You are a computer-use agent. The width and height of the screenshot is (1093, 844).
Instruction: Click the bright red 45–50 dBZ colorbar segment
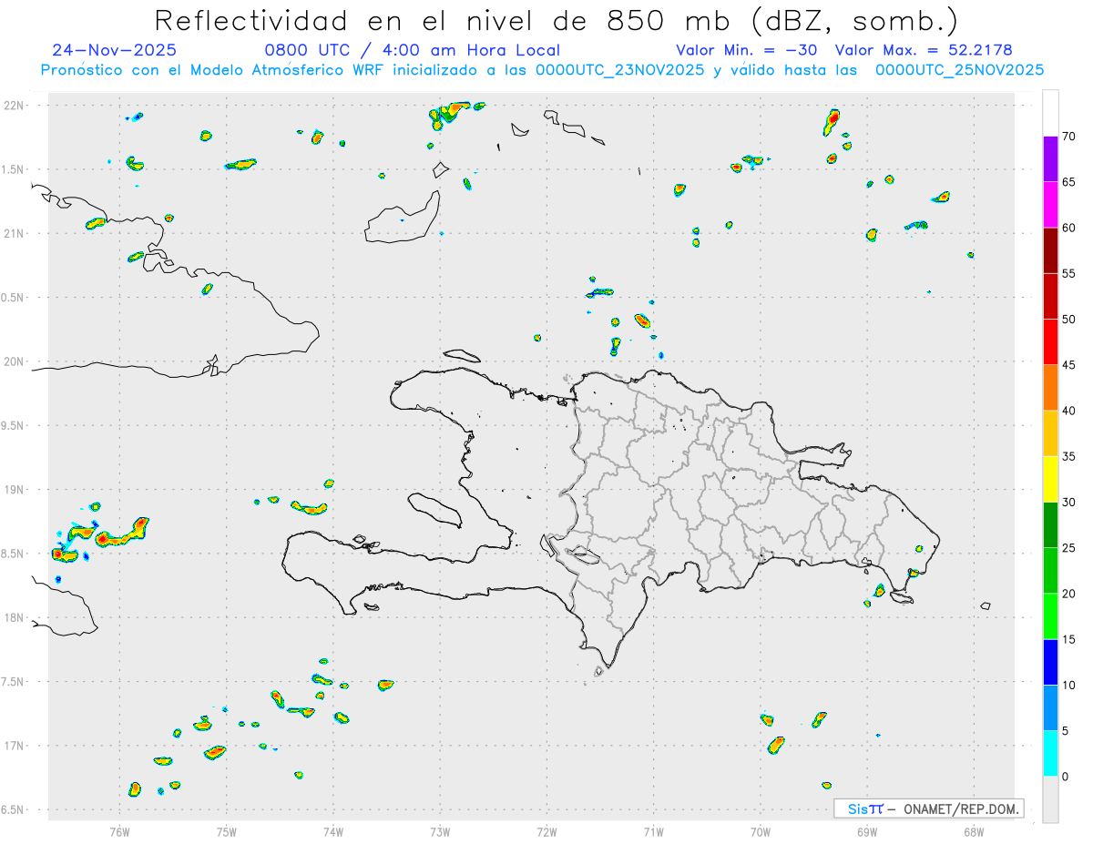click(x=1050, y=342)
